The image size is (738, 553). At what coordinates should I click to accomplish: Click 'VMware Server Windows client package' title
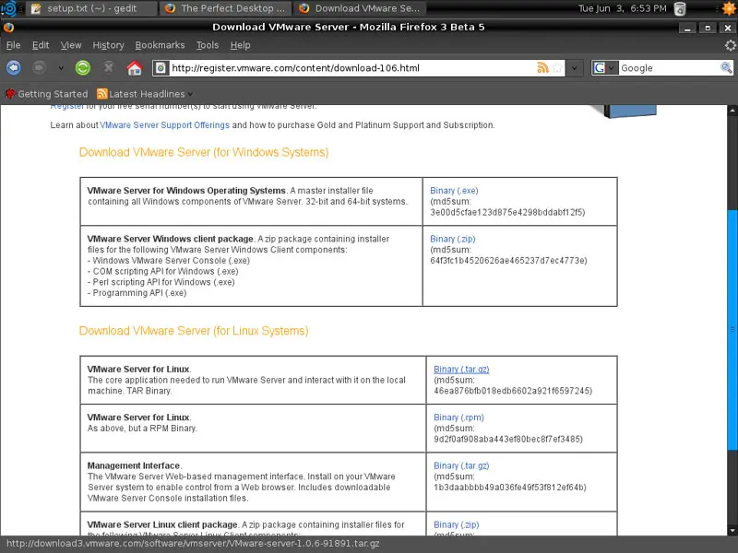[171, 239]
